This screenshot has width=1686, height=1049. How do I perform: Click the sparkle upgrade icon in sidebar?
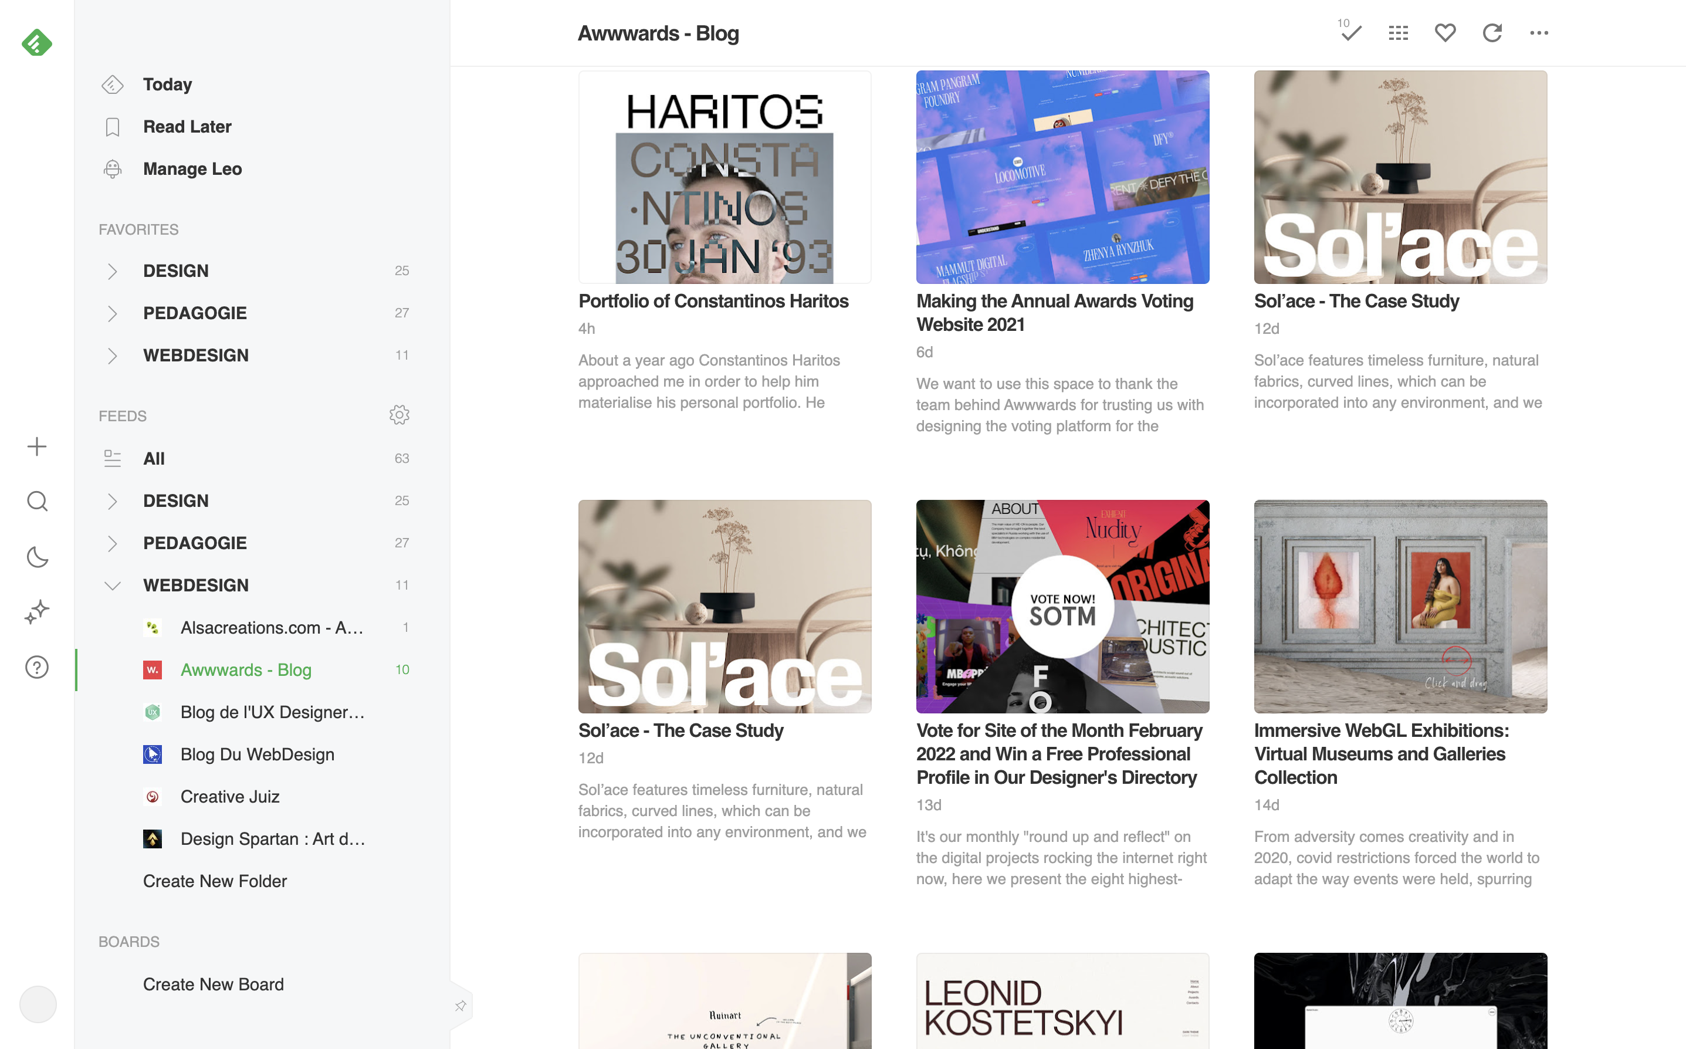click(x=37, y=612)
